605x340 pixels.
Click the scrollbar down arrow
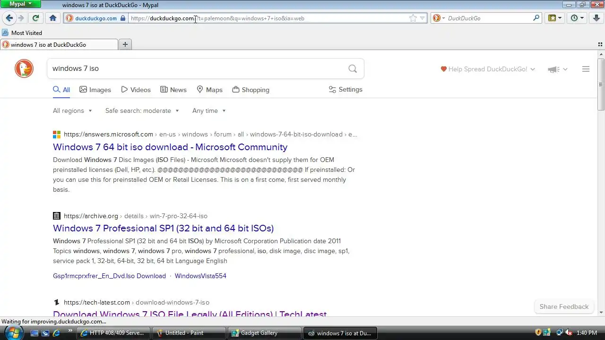pos(601,312)
